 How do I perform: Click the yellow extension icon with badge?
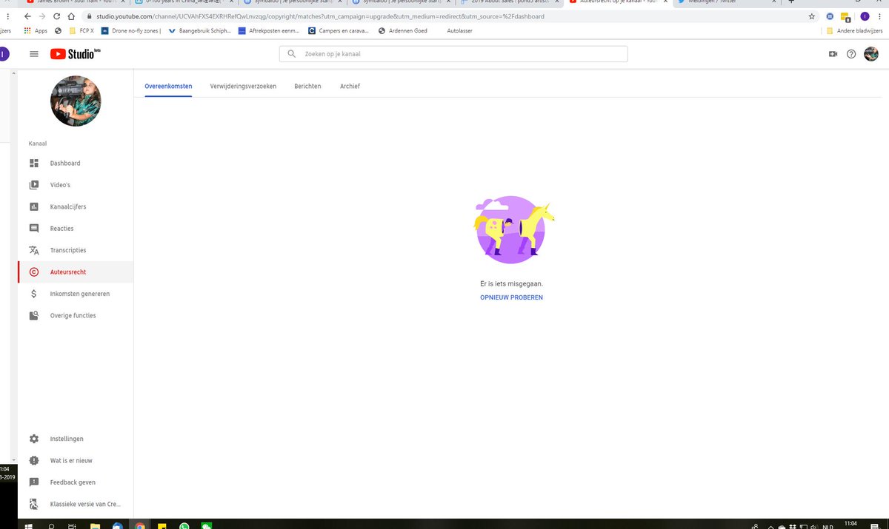click(845, 16)
